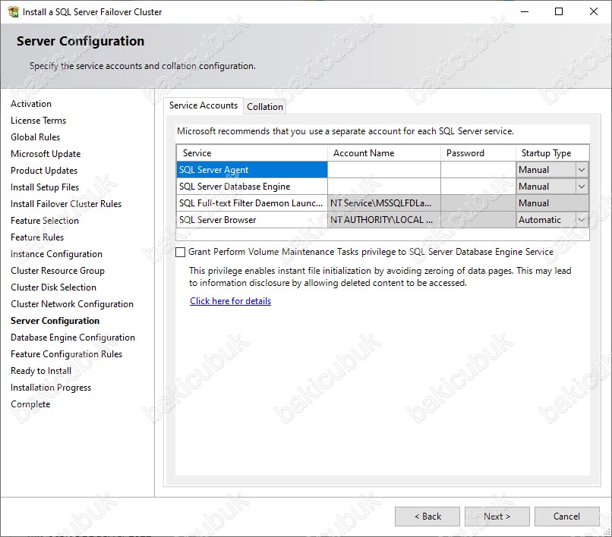Click the Cluster Disk Selection step

(53, 287)
